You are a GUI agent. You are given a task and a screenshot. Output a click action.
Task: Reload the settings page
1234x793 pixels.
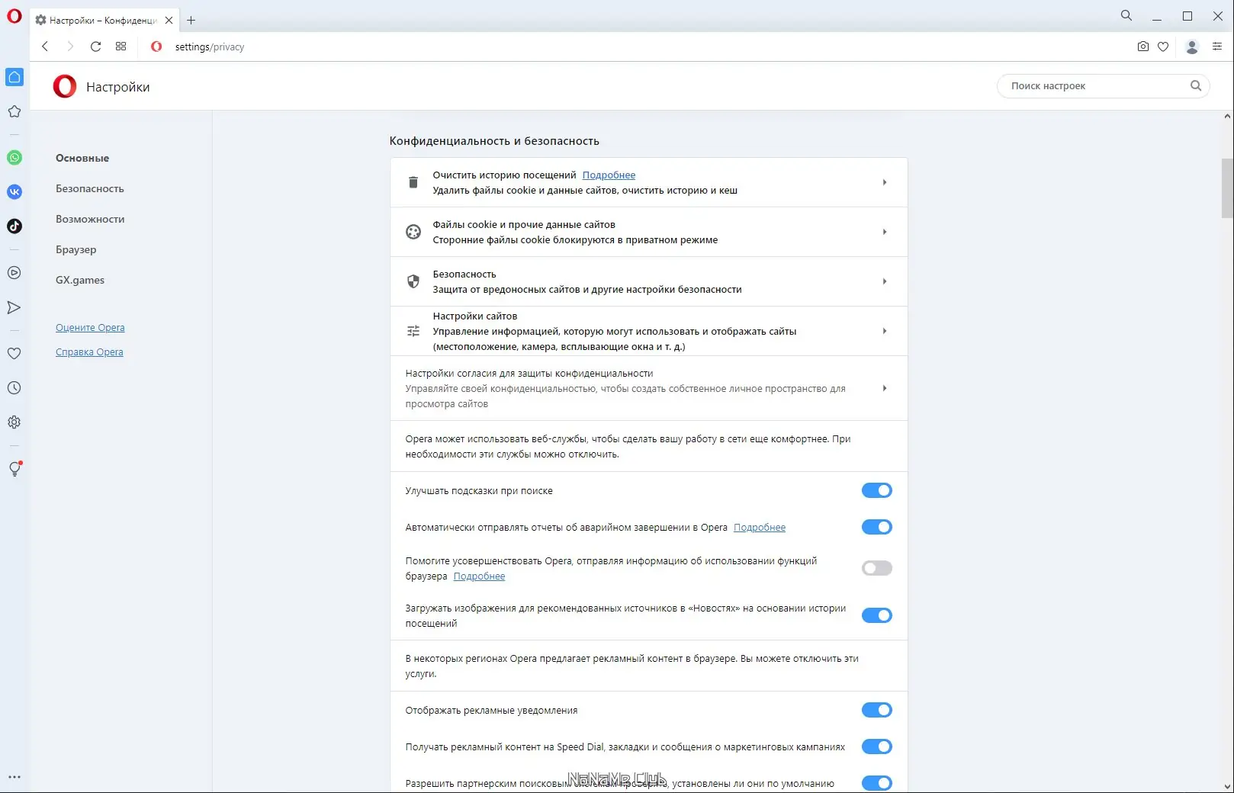point(95,47)
